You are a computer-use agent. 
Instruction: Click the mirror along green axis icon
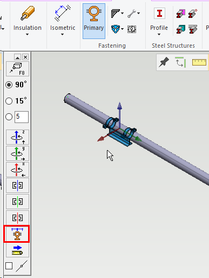click(17, 202)
